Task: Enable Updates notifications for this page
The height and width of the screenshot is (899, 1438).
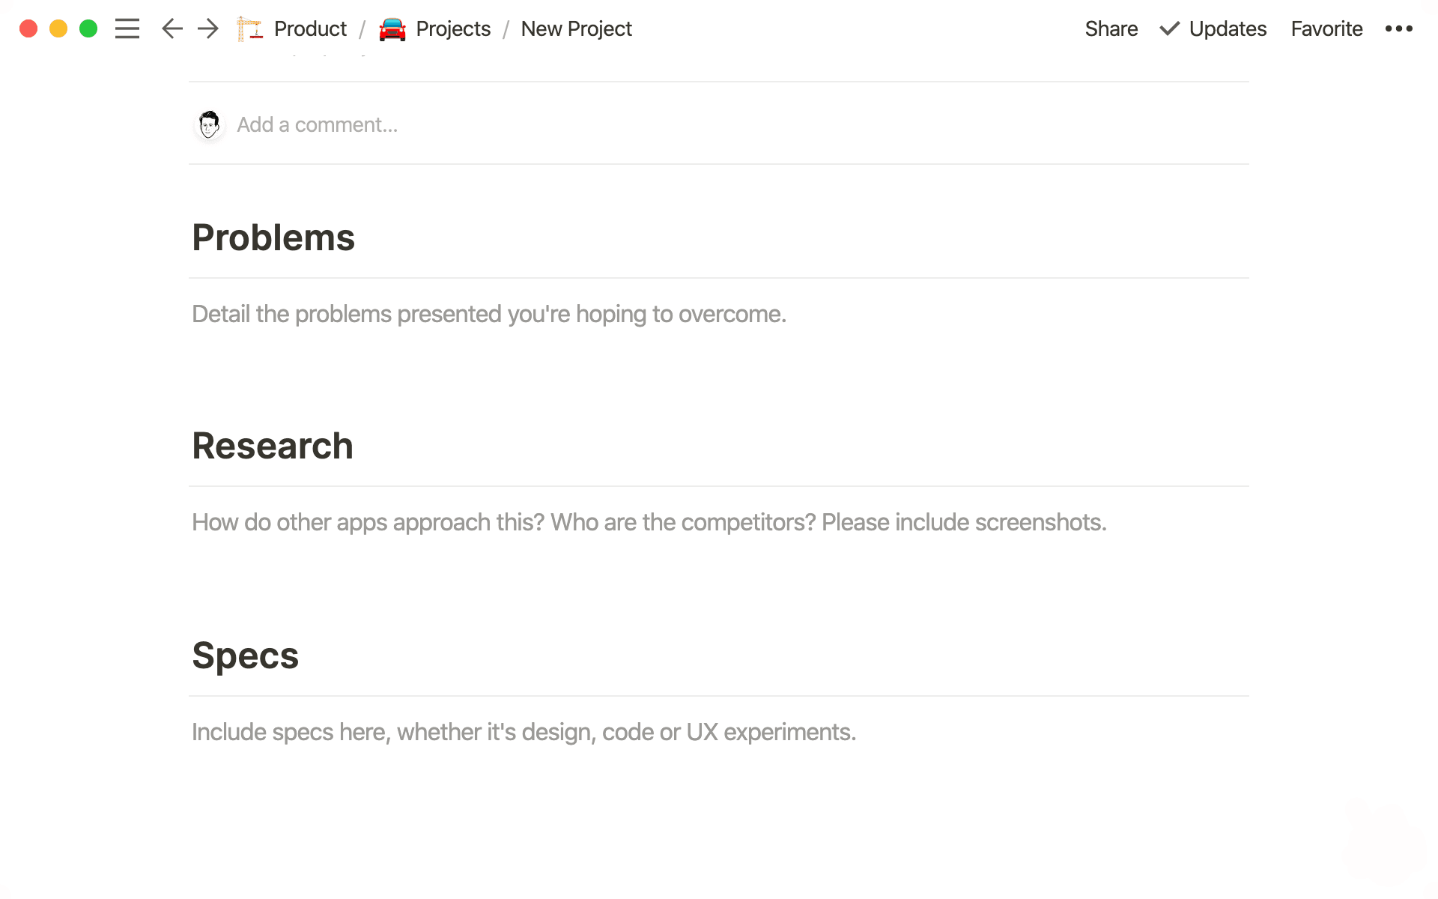Action: 1227,28
